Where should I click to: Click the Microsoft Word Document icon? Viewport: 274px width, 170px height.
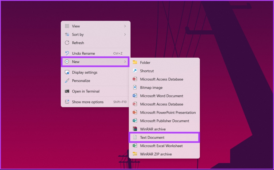[135, 96]
